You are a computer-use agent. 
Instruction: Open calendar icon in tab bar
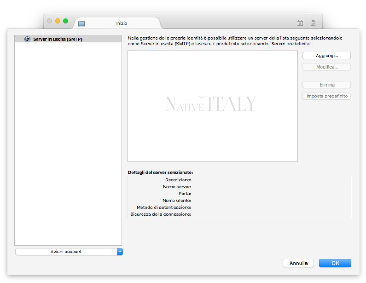tap(300, 23)
